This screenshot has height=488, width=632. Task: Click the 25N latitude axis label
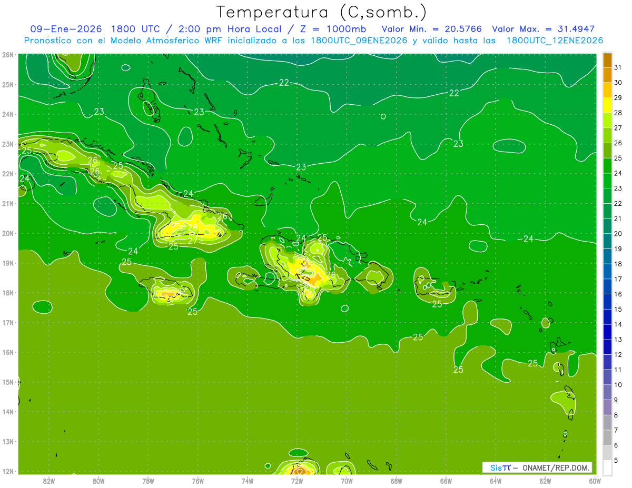(7, 84)
